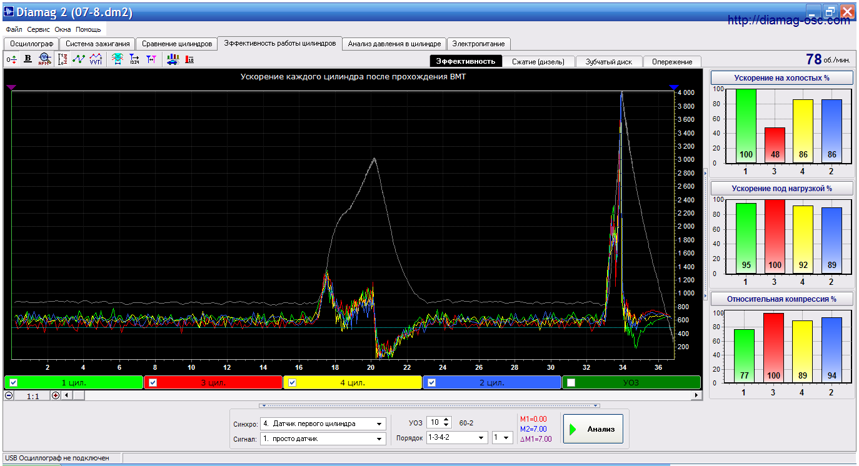Click the zero level offset icon

click(x=12, y=59)
